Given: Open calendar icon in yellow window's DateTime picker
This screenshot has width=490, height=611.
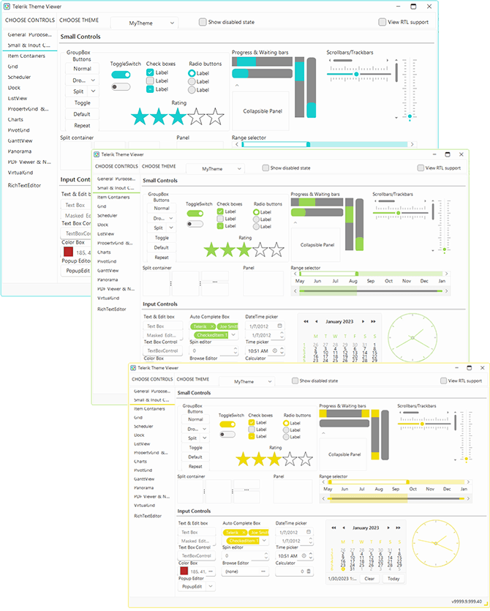Looking at the screenshot, I should 309,531.
